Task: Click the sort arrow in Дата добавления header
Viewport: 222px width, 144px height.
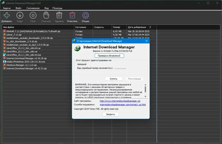Action: [150, 27]
